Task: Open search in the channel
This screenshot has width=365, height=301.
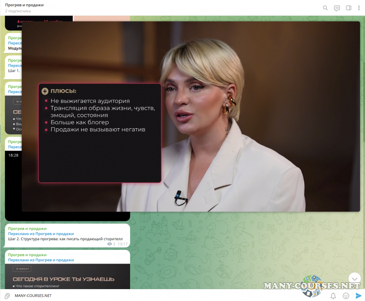Action: (325, 8)
